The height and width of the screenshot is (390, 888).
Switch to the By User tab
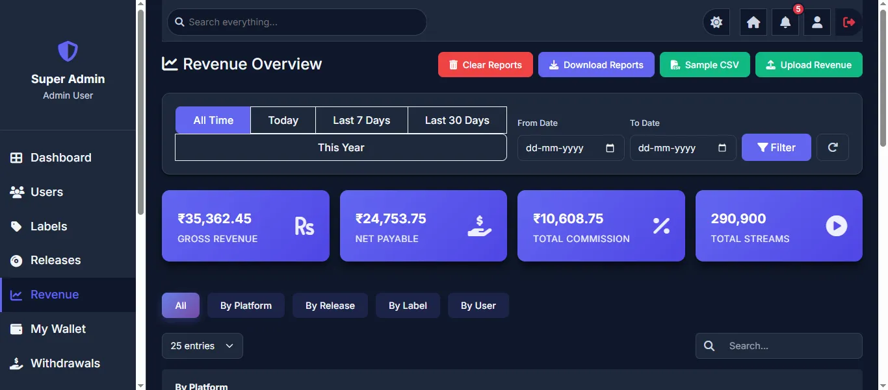point(478,306)
